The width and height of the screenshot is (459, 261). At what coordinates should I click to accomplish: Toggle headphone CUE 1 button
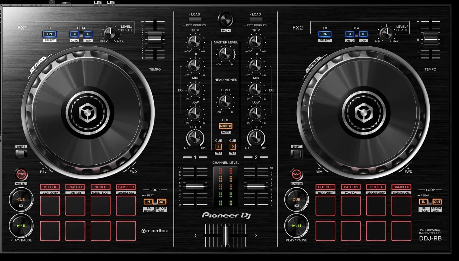218,147
